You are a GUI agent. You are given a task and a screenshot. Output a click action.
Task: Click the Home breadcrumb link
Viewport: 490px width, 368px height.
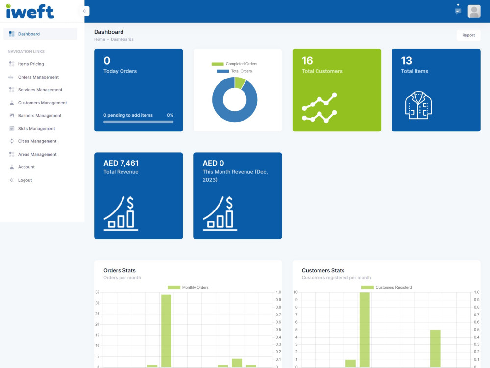(99, 39)
